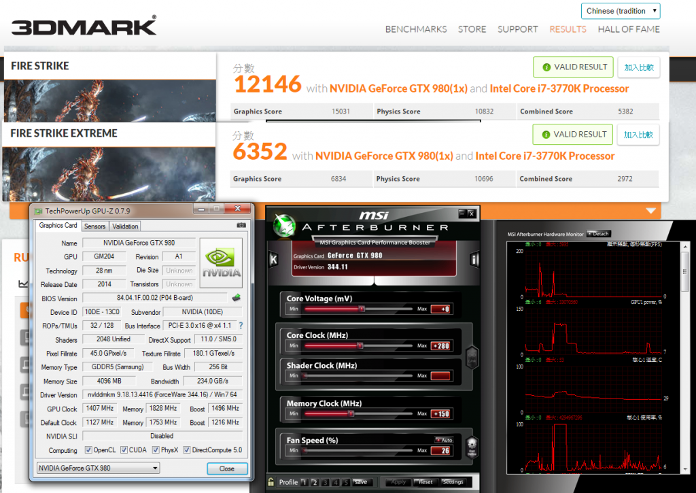Click the Core Clock +280 value field

(442, 346)
